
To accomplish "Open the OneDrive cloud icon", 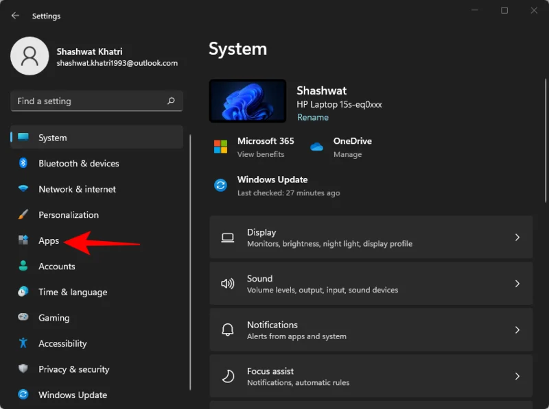I will click(316, 147).
